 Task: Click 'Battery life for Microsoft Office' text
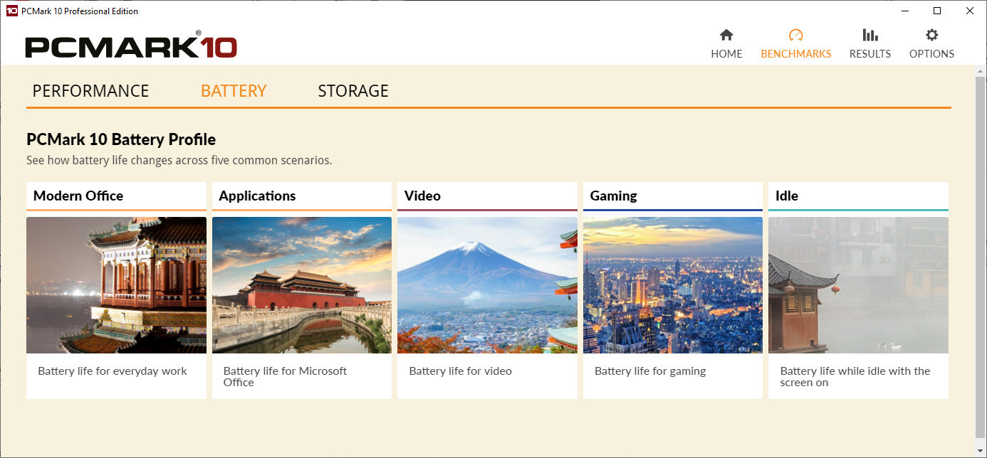tap(285, 376)
